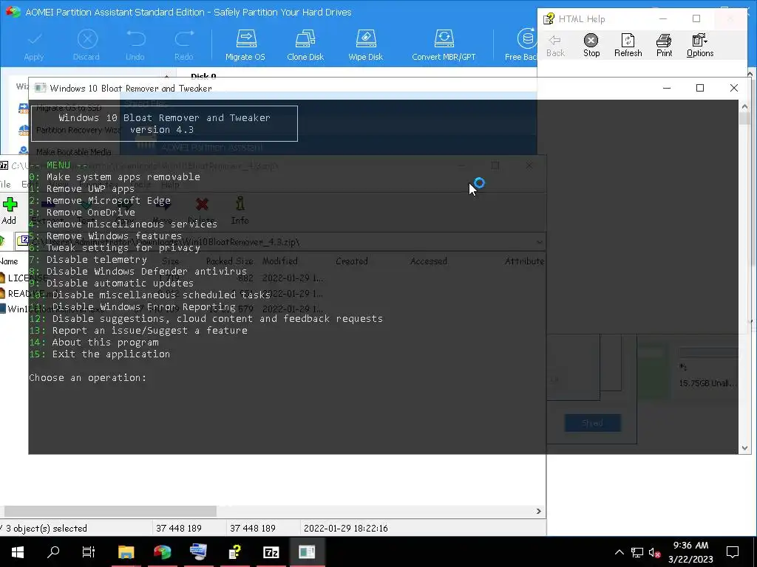Click network icon in system tray
757x567 pixels.
point(637,552)
